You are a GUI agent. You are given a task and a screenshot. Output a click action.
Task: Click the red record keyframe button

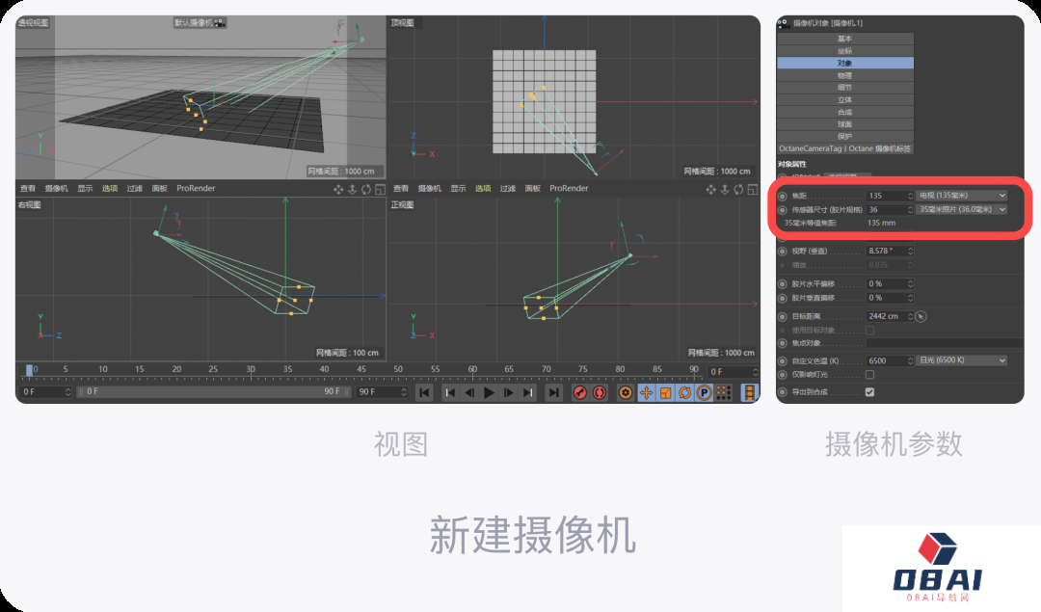click(x=580, y=392)
